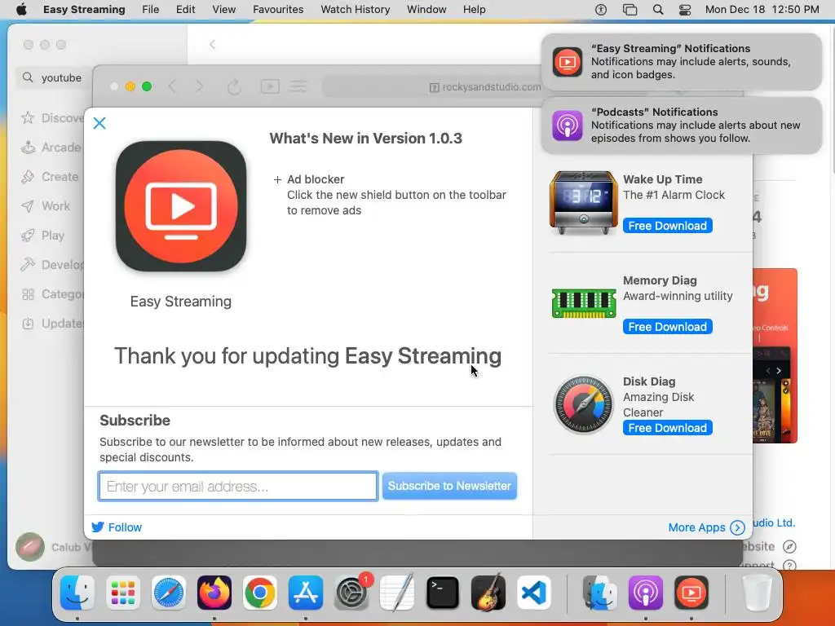
Task: Open Control Center from menu bar
Action: pyautogui.click(x=685, y=10)
